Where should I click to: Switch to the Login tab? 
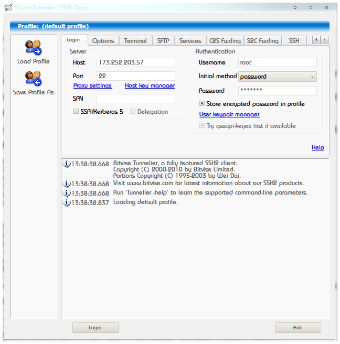click(74, 40)
